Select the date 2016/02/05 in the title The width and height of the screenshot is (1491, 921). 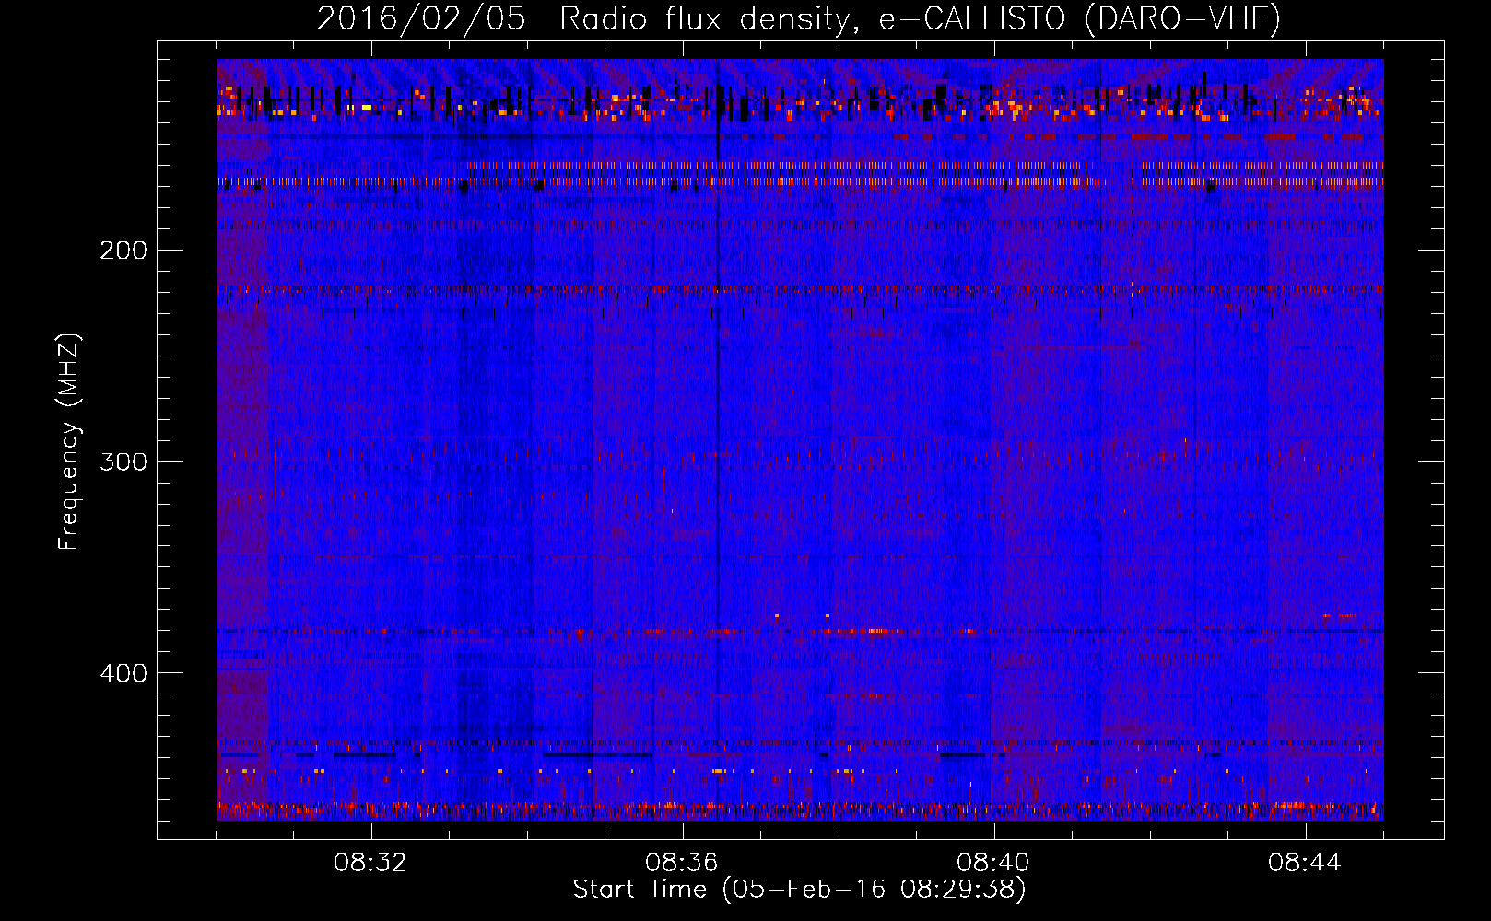click(421, 18)
